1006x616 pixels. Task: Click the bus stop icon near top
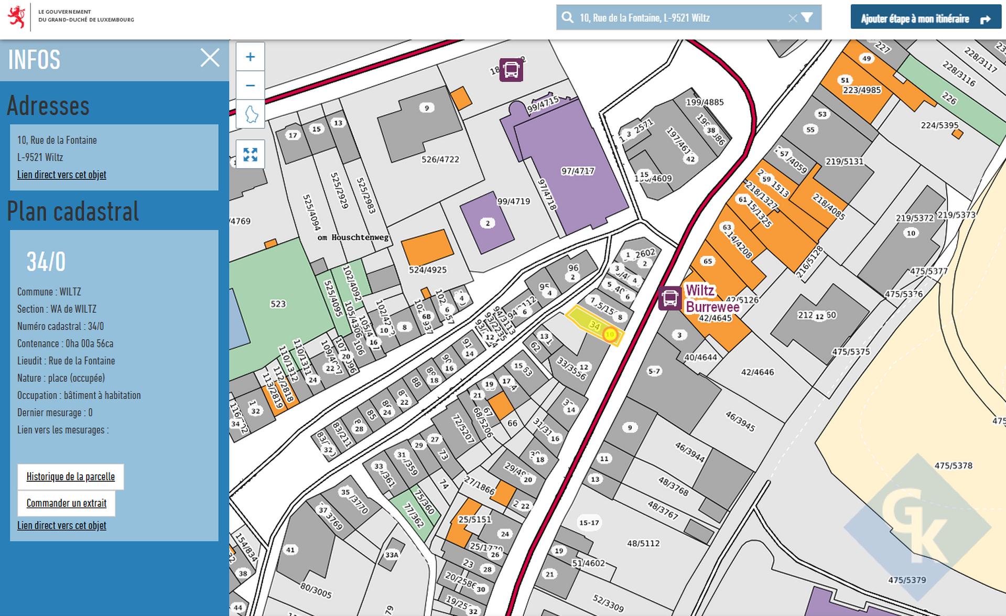point(511,70)
